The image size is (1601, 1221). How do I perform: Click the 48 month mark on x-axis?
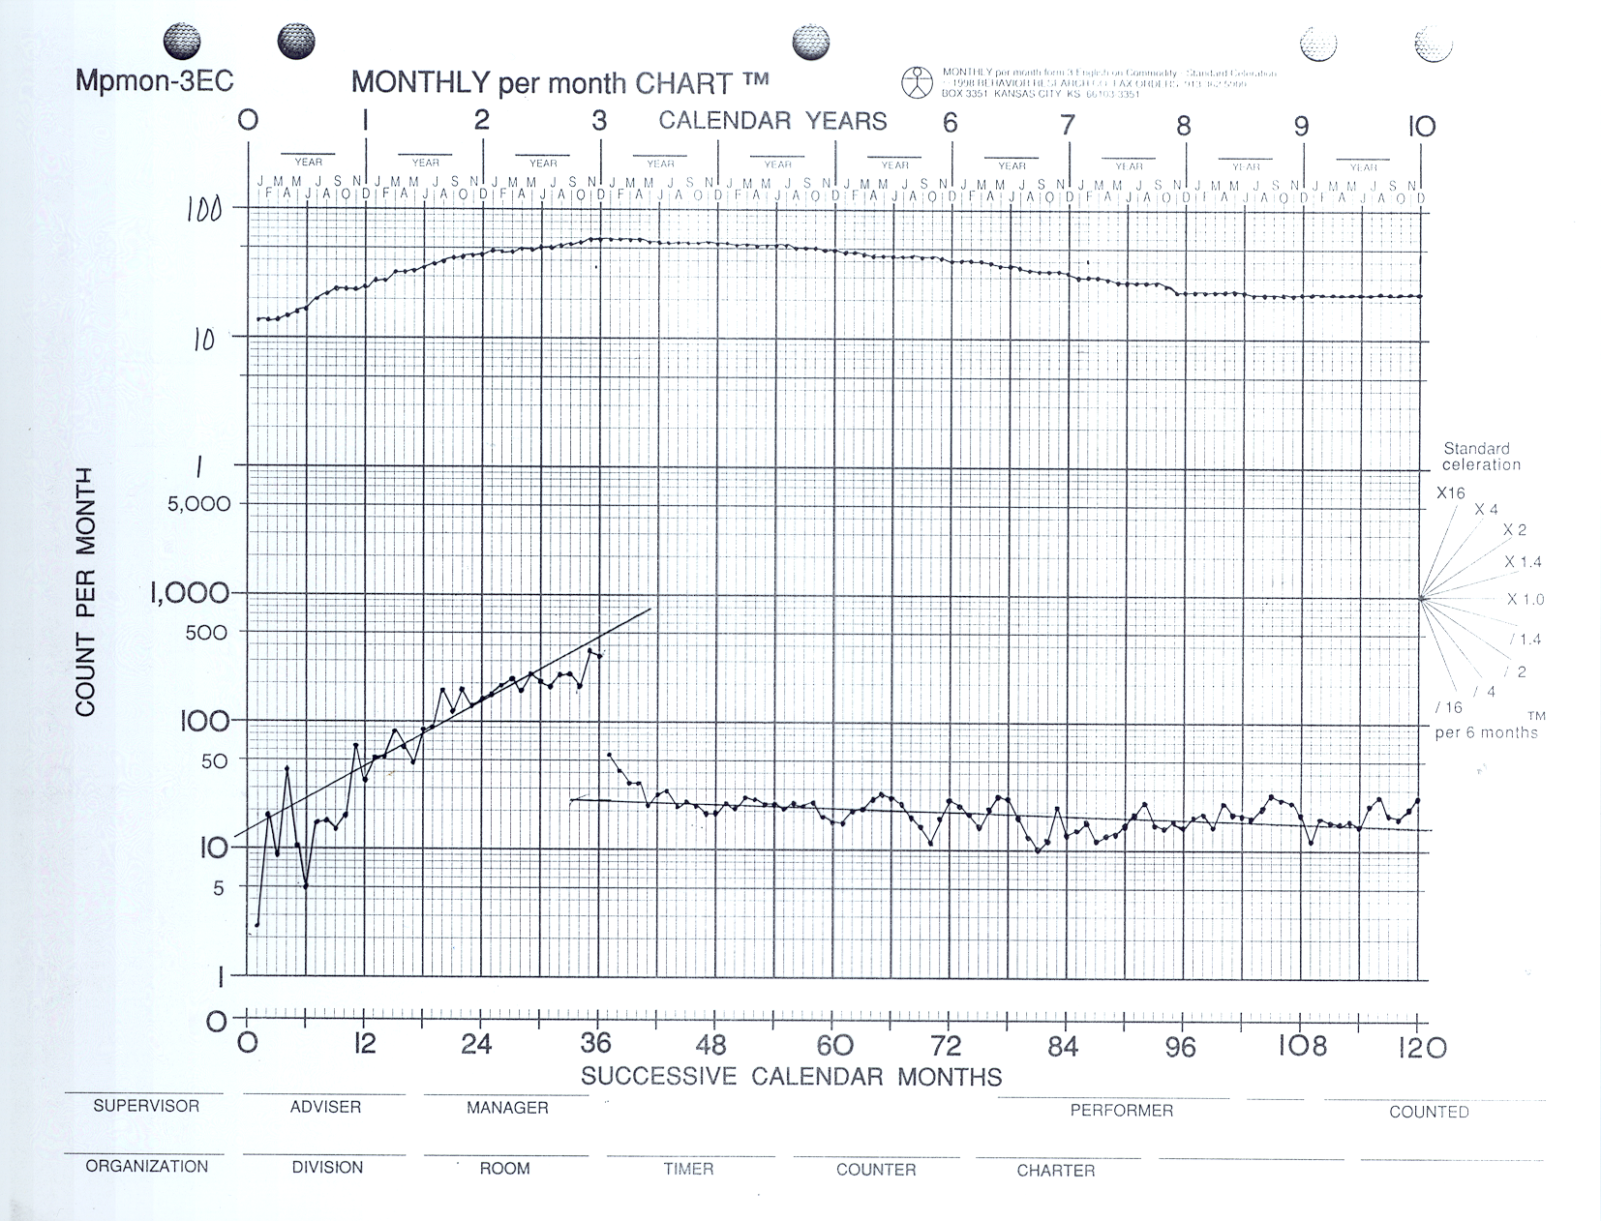(x=713, y=1045)
